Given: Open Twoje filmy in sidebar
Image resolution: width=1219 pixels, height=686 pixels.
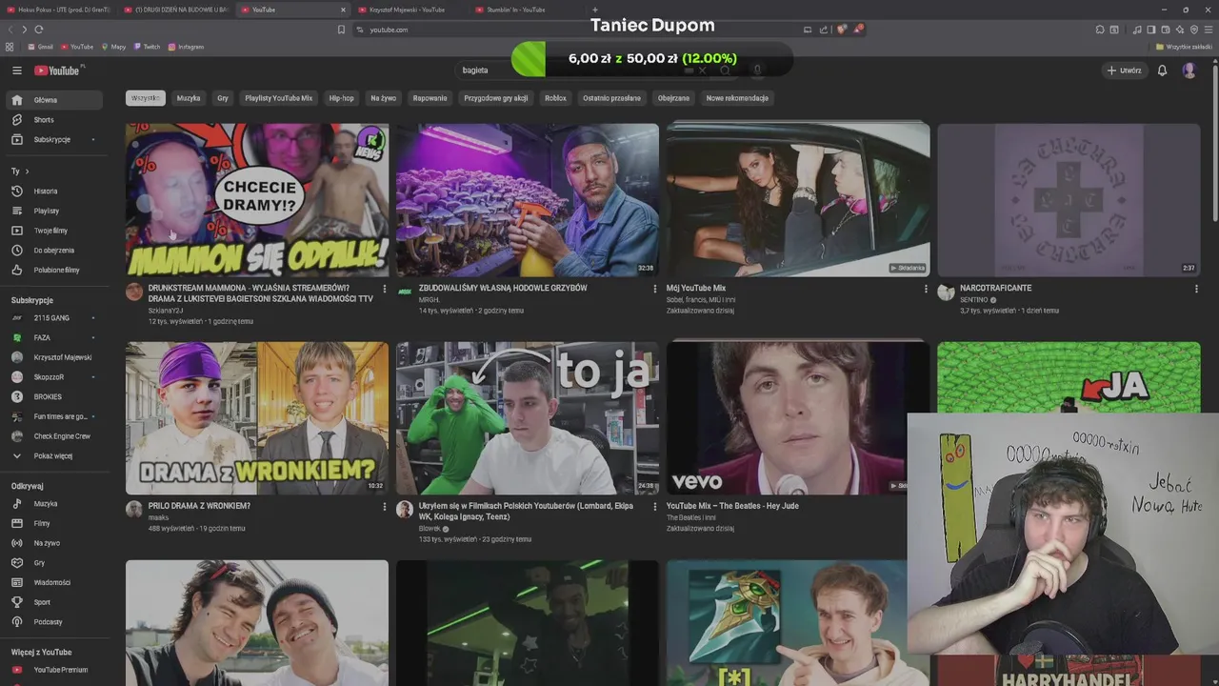Looking at the screenshot, I should click(53, 231).
